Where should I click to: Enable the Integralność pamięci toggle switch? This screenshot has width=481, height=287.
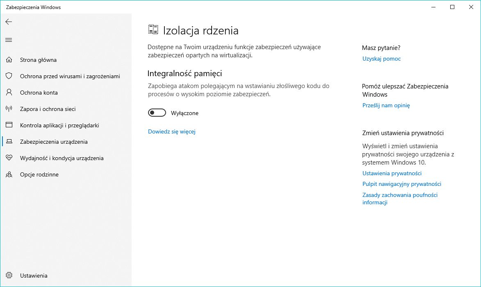point(157,113)
